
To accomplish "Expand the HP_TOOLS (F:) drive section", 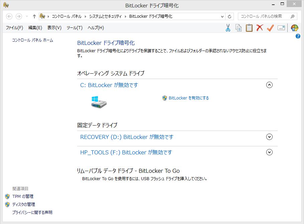I will (x=269, y=152).
